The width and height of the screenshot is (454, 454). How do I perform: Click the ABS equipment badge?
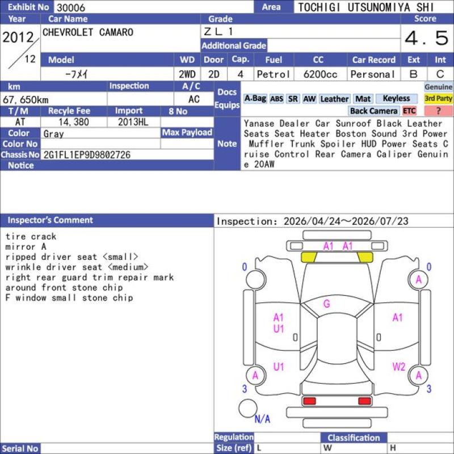click(x=277, y=99)
